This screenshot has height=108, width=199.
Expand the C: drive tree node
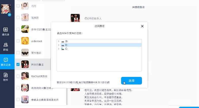pyautogui.click(x=59, y=49)
